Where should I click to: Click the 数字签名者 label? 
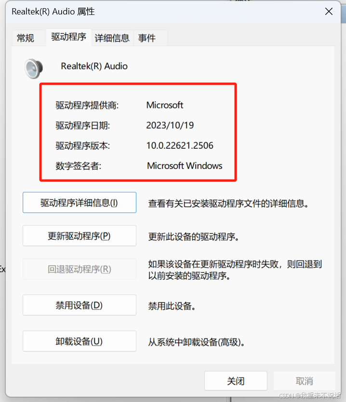tap(79, 166)
